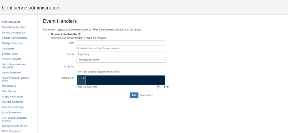Go to Attachment Storage
Image resolution: width=288 pixels, height=133 pixels.
(13, 107)
